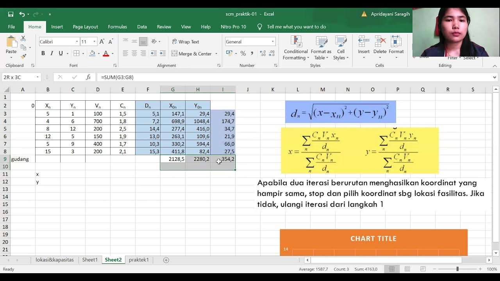The height and width of the screenshot is (281, 500).
Task: Increase font size with large A icon
Action: (102, 42)
